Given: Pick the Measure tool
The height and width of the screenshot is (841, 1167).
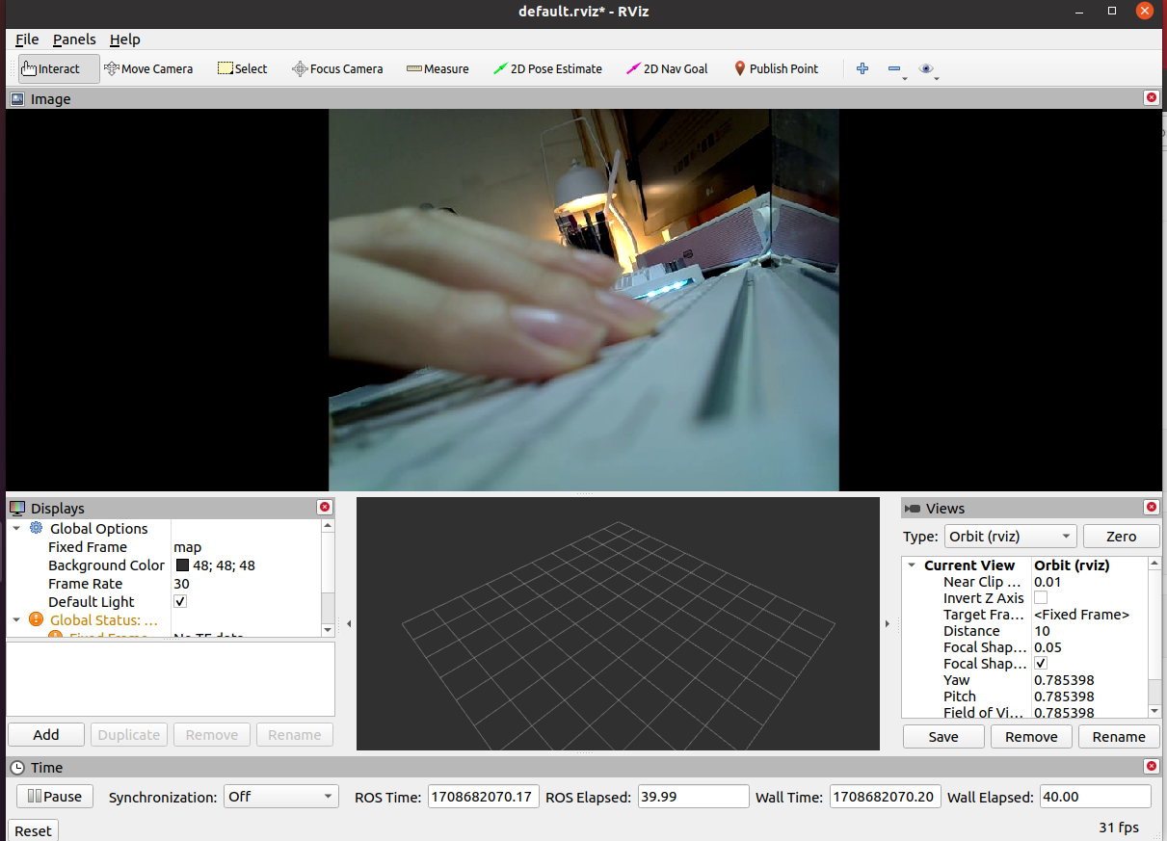Looking at the screenshot, I should tap(438, 68).
